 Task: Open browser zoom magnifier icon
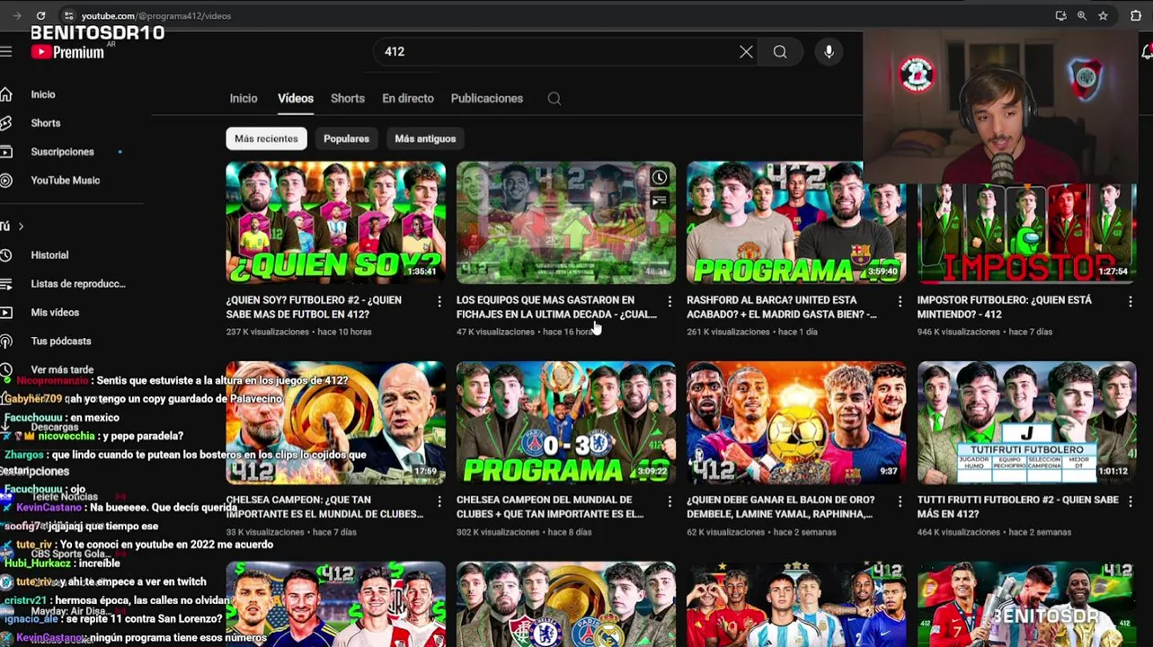coord(1082,15)
